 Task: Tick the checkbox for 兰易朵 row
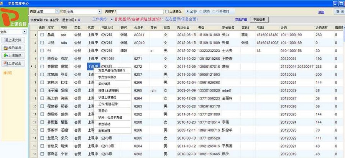(x=42, y=138)
